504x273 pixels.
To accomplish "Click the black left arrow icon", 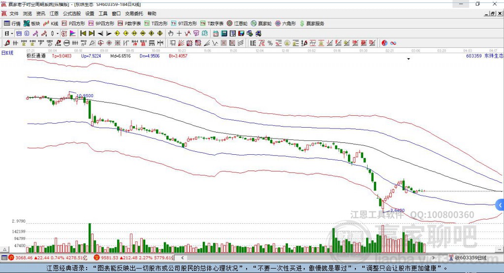I will pos(100,34).
